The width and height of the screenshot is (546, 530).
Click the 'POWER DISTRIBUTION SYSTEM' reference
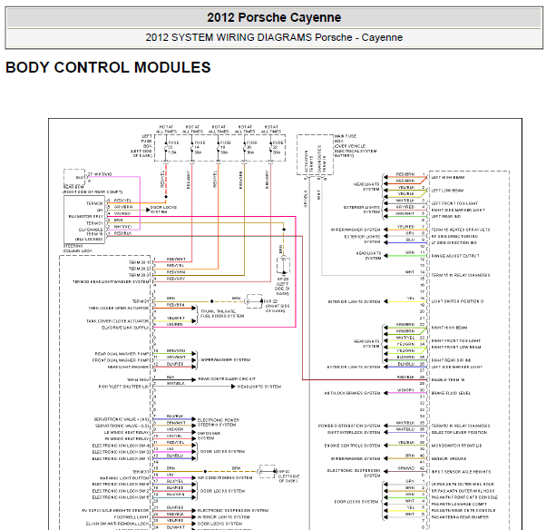pyautogui.click(x=349, y=426)
